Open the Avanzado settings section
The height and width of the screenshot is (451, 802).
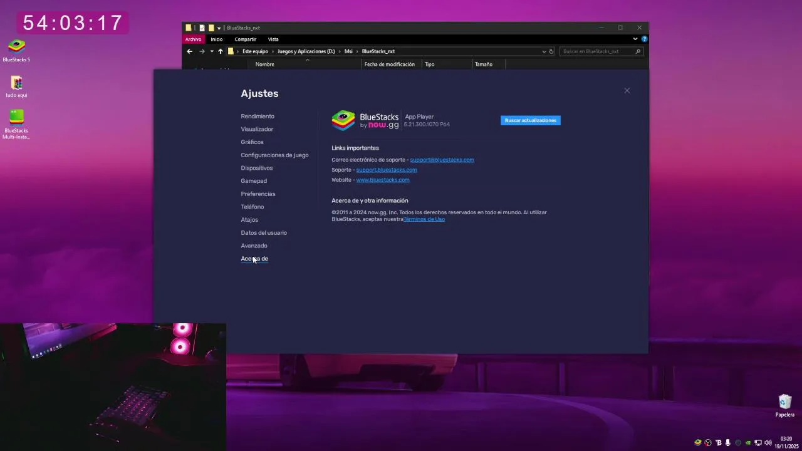point(254,246)
